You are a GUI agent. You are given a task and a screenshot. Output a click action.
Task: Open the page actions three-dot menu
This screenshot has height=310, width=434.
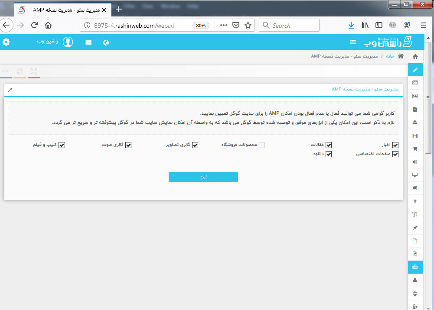tap(224, 26)
